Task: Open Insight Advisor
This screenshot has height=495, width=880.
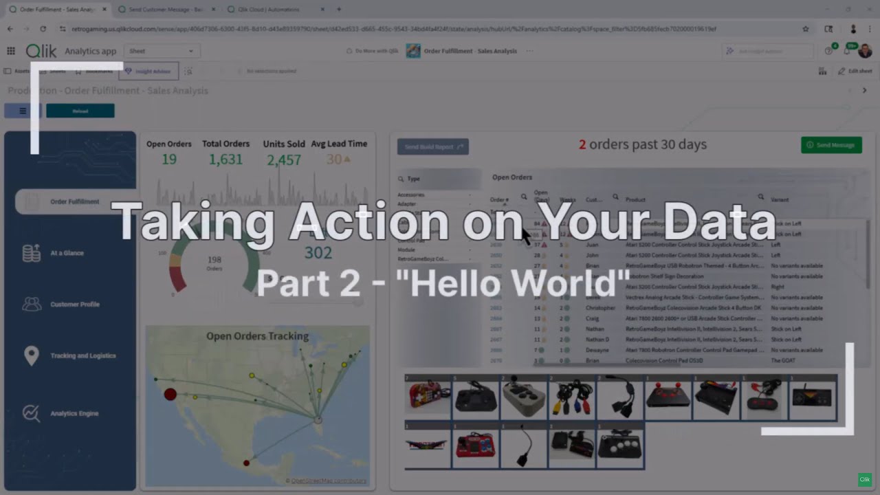Action: [x=148, y=71]
